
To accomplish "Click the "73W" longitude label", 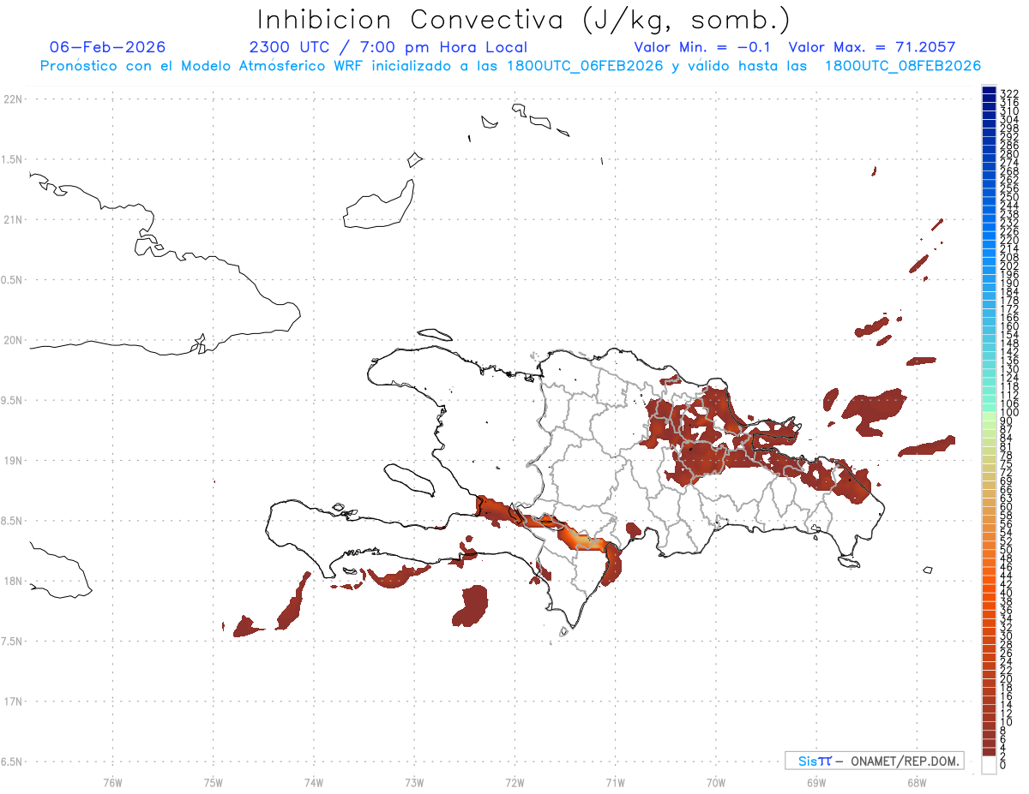I will [414, 782].
